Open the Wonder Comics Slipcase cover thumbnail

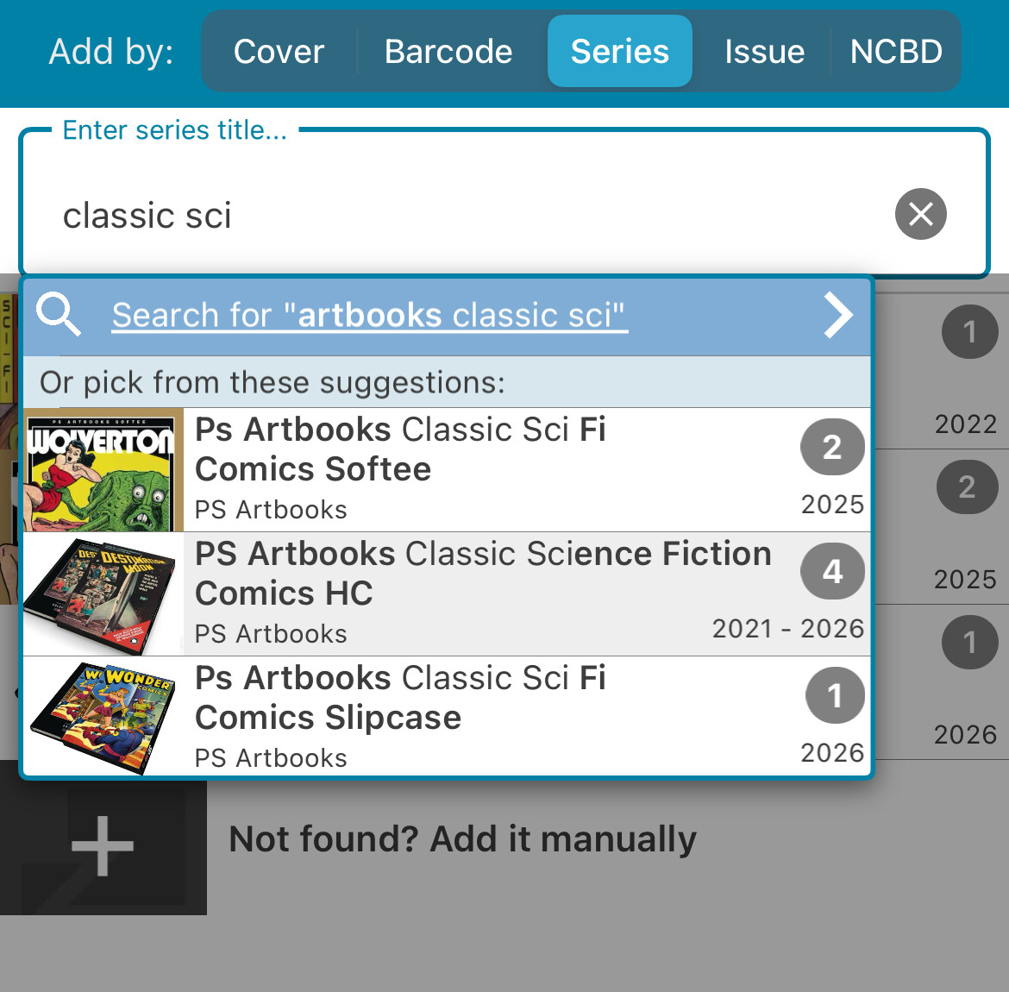pyautogui.click(x=103, y=718)
